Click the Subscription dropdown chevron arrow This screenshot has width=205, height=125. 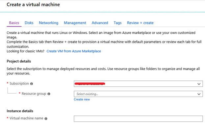(x=199, y=84)
